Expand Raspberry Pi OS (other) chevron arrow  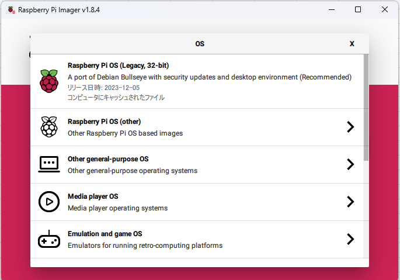[x=350, y=127]
